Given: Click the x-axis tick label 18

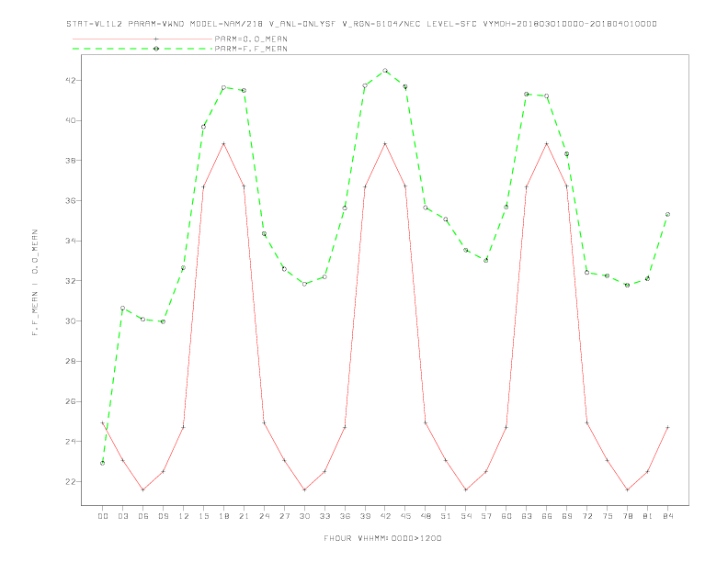Looking at the screenshot, I should point(223,516).
